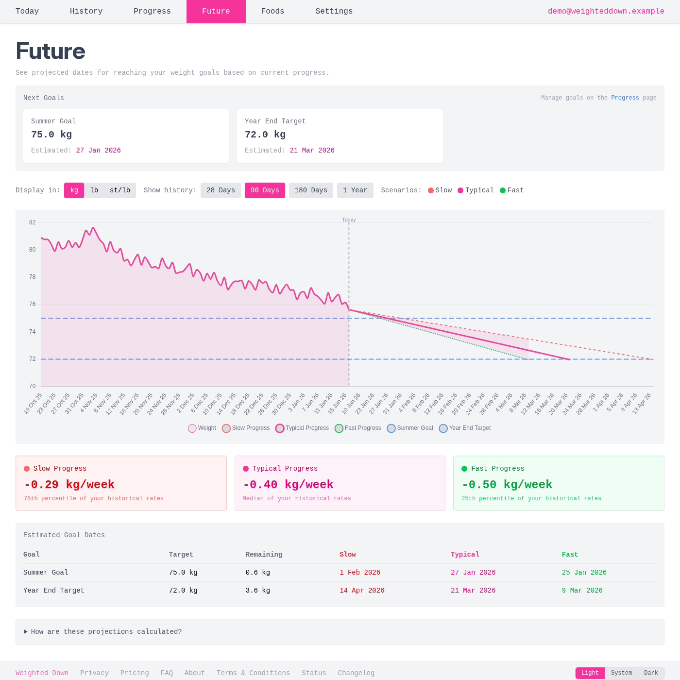Click the Slow Progress legend marker

226,428
